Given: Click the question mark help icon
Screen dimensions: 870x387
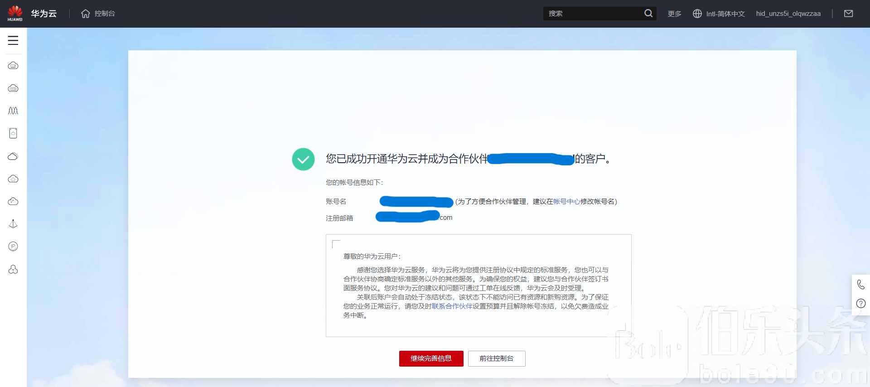Looking at the screenshot, I should (860, 304).
